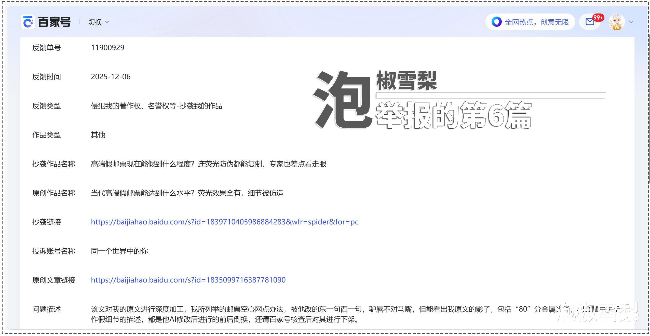
Task: Open the 切换 switch menu
Action: point(95,22)
